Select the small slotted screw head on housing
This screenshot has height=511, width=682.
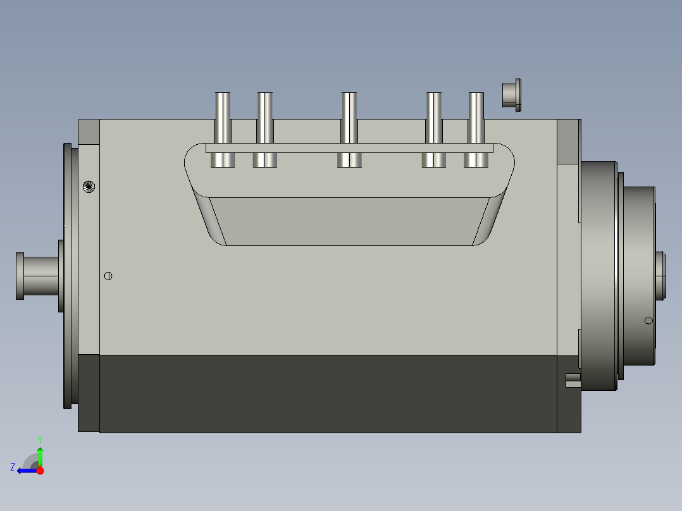108,276
